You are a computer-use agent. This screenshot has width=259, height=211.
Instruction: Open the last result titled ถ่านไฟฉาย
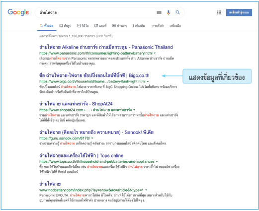click(x=50, y=184)
